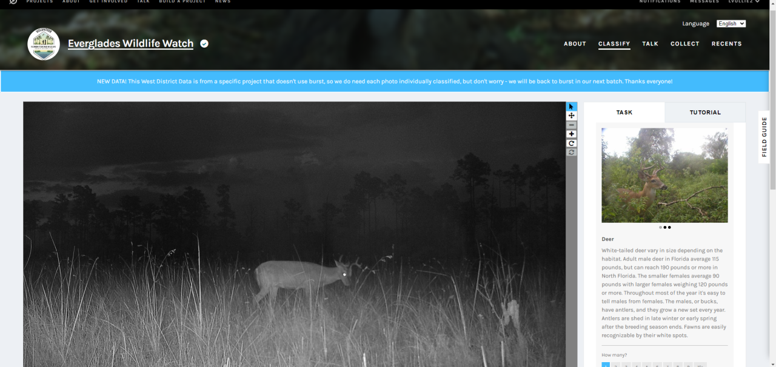Click the 'Deer' heading in the task panel
Image resolution: width=776 pixels, height=367 pixels.
pyautogui.click(x=607, y=239)
